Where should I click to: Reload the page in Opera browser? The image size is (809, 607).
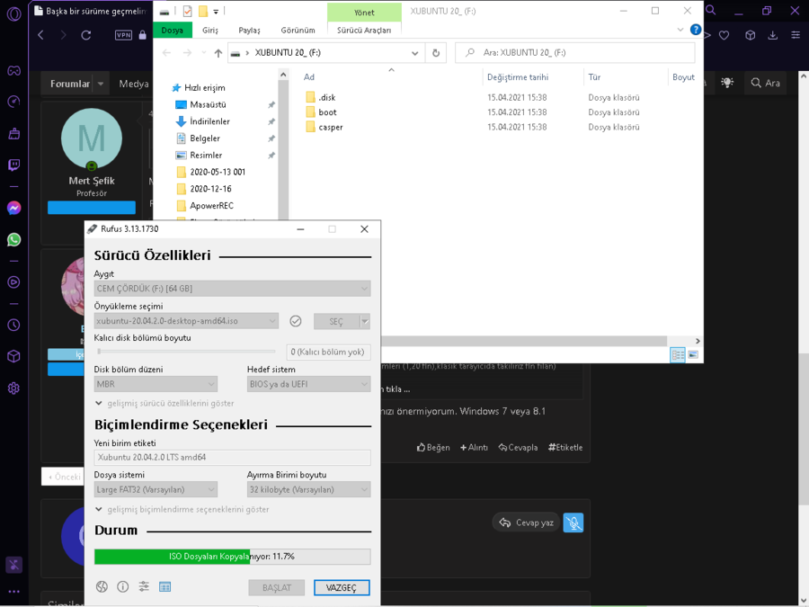[86, 35]
